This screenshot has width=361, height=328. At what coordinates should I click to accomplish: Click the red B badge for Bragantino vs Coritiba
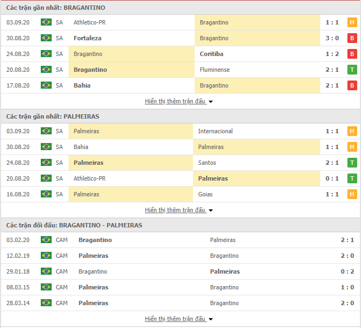pos(352,54)
